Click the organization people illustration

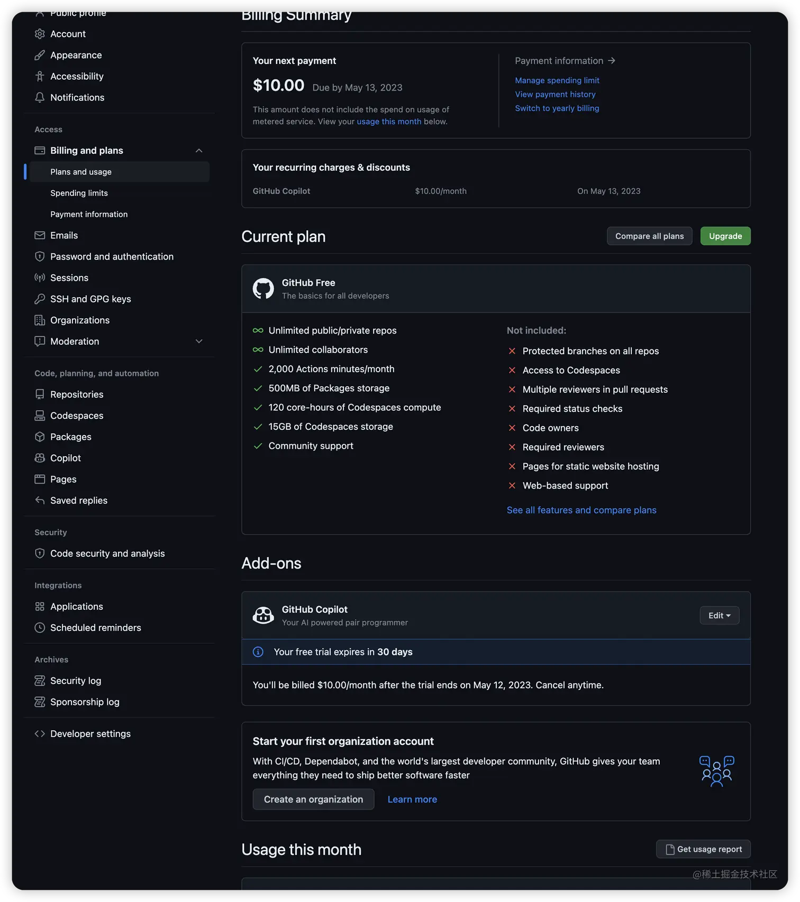pos(717,771)
